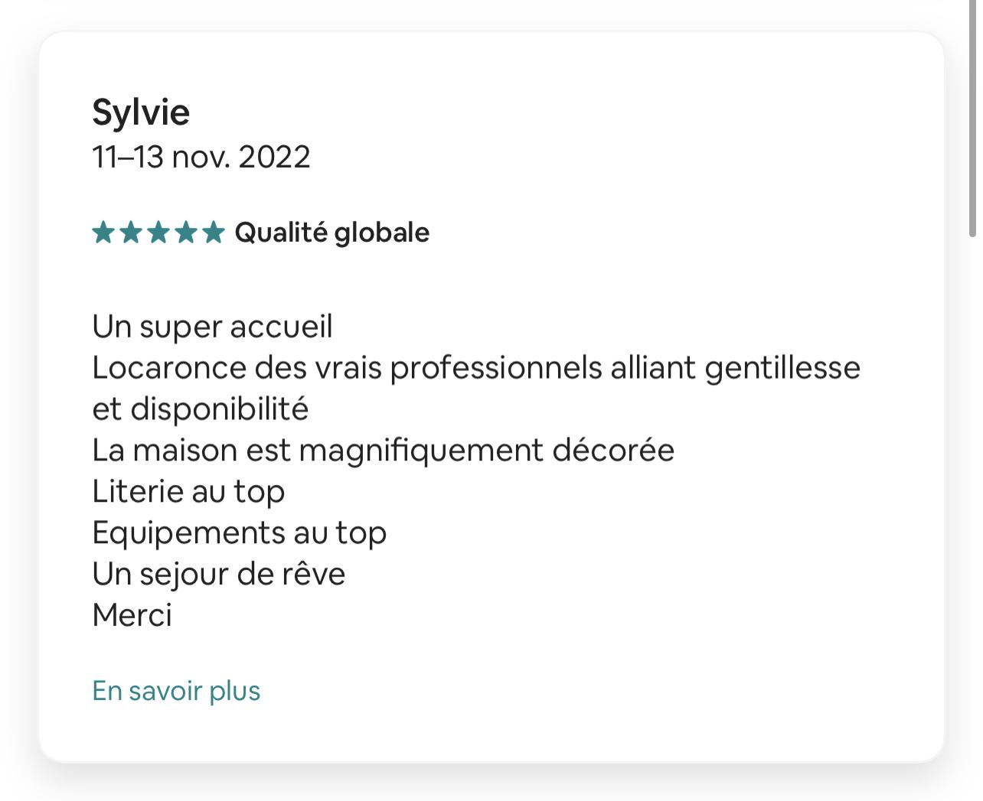Open the 'En savoir plus' link
This screenshot has width=983, height=801.
click(176, 691)
